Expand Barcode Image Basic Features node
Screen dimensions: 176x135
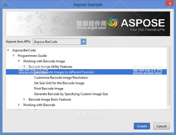pyautogui.click(x=24, y=99)
